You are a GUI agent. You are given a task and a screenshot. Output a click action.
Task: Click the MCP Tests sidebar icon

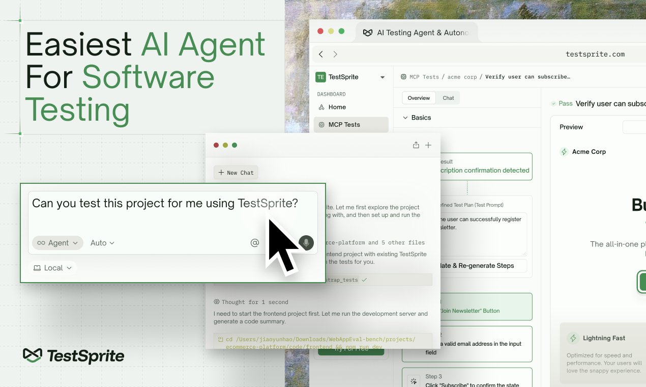pyautogui.click(x=321, y=125)
